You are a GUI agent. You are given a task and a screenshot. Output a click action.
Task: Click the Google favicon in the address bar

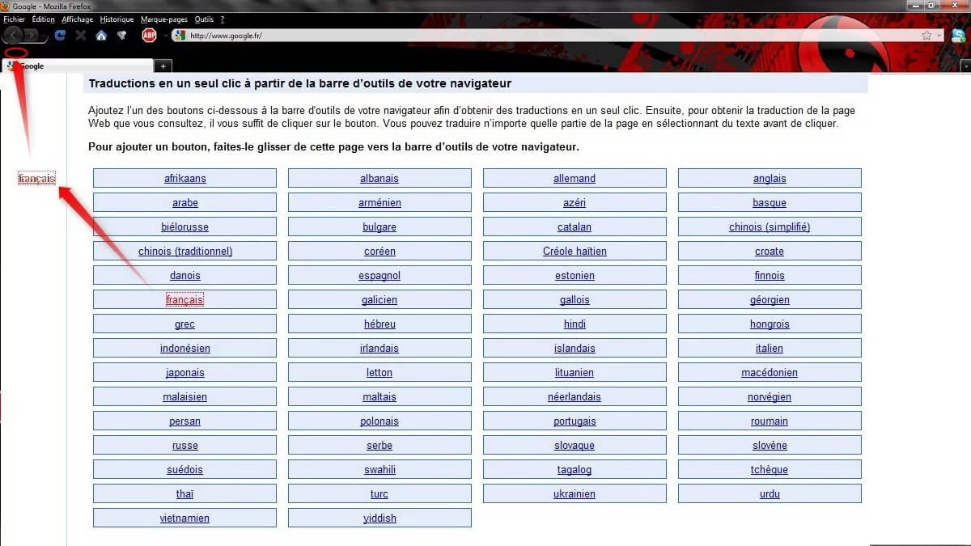click(x=180, y=36)
